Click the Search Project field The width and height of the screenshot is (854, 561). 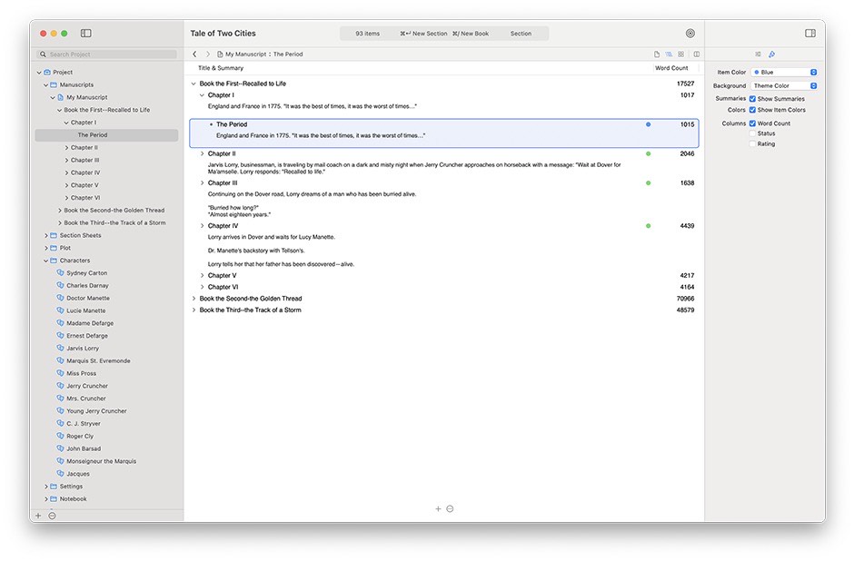pos(106,54)
